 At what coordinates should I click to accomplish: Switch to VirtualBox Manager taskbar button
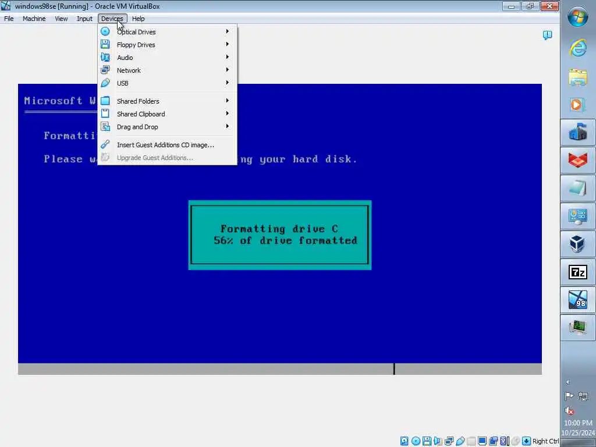pos(578,243)
